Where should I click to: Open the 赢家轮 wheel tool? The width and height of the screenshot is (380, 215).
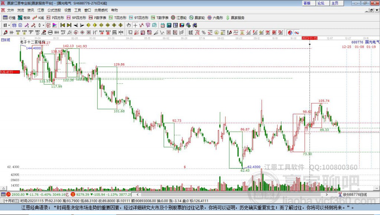197,18
